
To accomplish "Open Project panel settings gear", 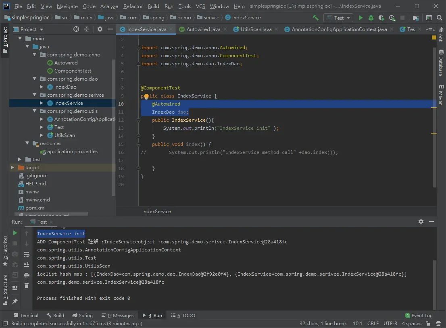I will pos(100,29).
